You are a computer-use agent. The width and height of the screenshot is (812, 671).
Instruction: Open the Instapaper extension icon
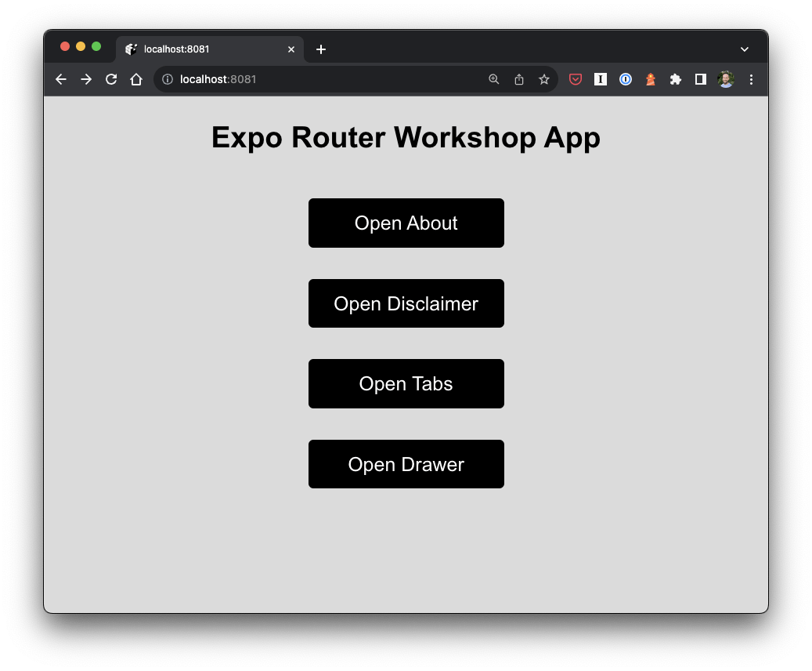[601, 79]
